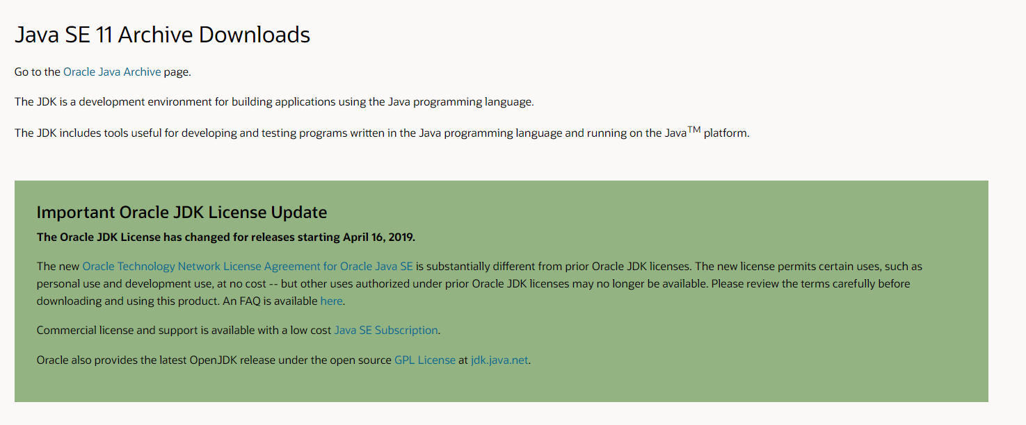Open the Java SE Subscription link
1026x425 pixels.
pyautogui.click(x=385, y=330)
